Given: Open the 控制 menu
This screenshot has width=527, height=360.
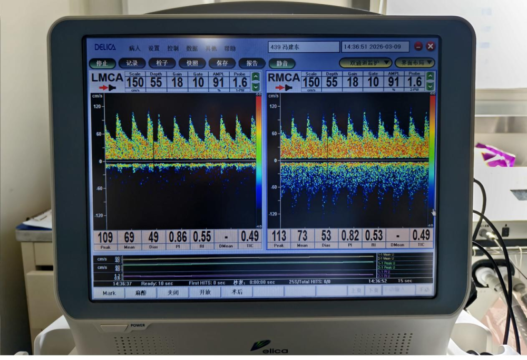Looking at the screenshot, I should (x=173, y=48).
